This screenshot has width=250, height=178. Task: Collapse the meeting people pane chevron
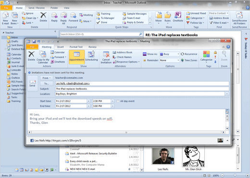[227, 141]
